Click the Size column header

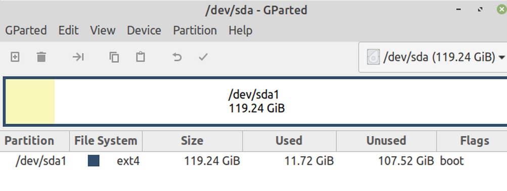click(192, 140)
